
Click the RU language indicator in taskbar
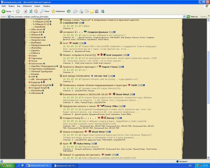(190, 166)
